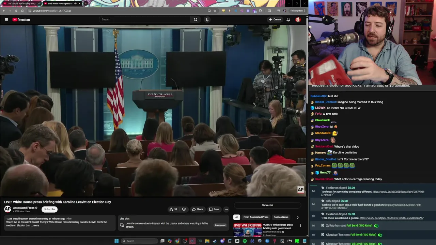This screenshot has width=436, height=245.
Task: Open YouTube notifications bell
Action: click(x=288, y=19)
